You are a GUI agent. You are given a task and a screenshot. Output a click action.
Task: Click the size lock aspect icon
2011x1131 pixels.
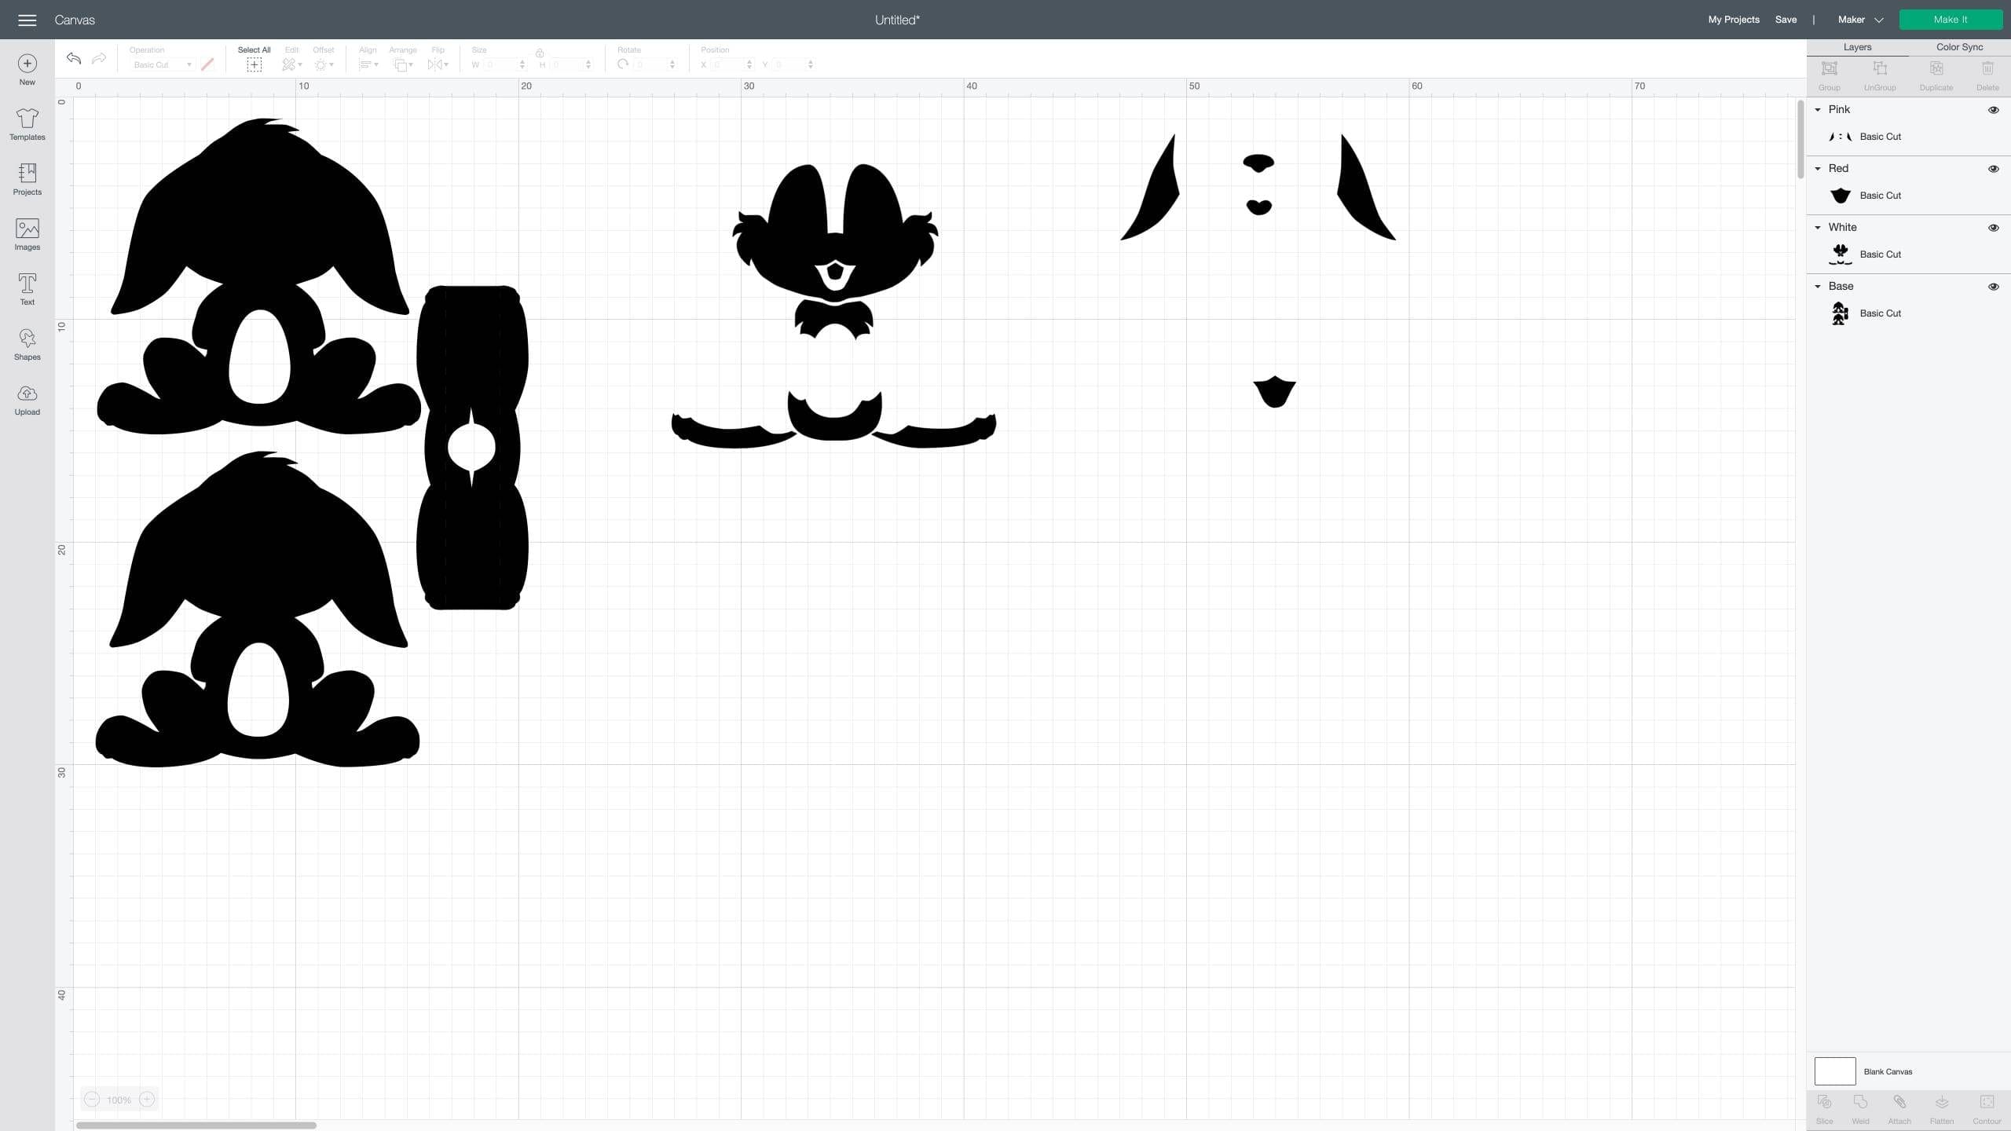pos(540,53)
